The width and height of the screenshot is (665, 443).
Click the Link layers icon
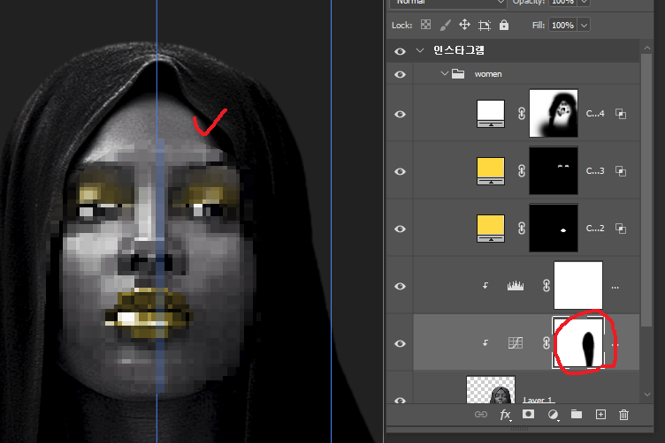[480, 414]
